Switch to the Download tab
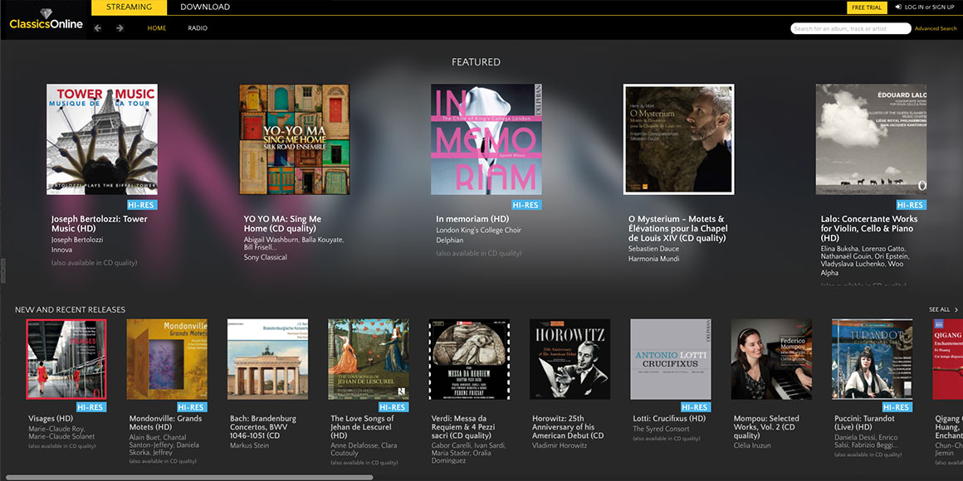The width and height of the screenshot is (963, 481). (x=205, y=7)
